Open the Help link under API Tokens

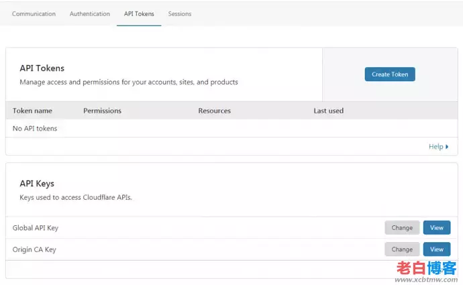[438, 147]
